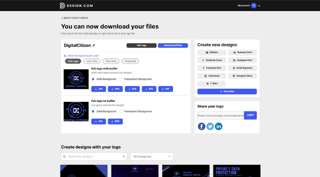Create a Facebook Cover design
Screen dimensions: 320x177
[x=212, y=60]
